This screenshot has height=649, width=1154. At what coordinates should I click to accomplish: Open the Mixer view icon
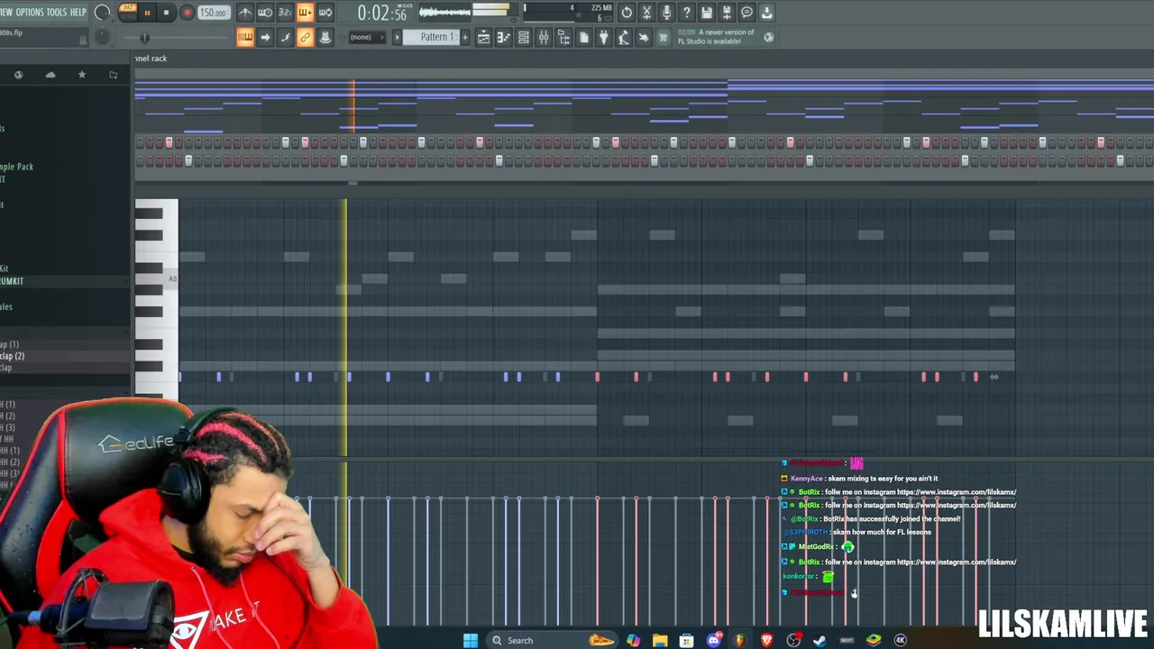coord(544,37)
